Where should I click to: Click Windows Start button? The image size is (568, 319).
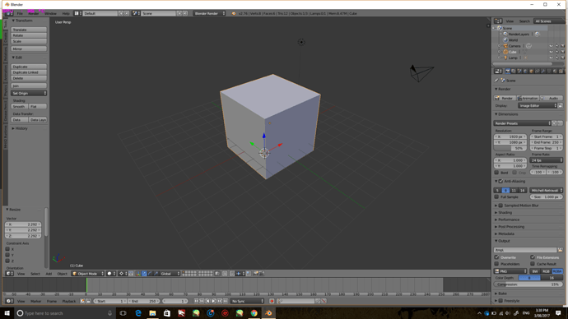tap(7, 313)
